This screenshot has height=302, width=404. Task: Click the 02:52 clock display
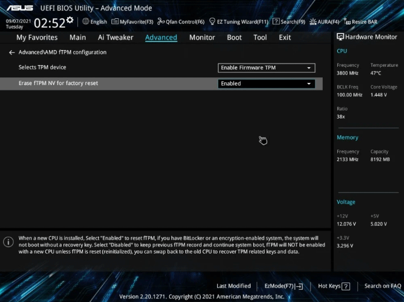(50, 23)
